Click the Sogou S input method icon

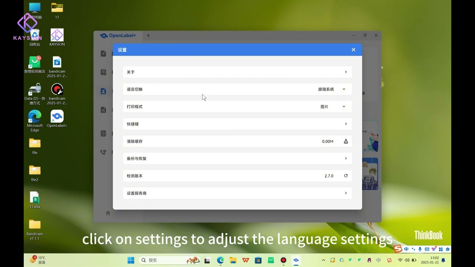pos(398,249)
